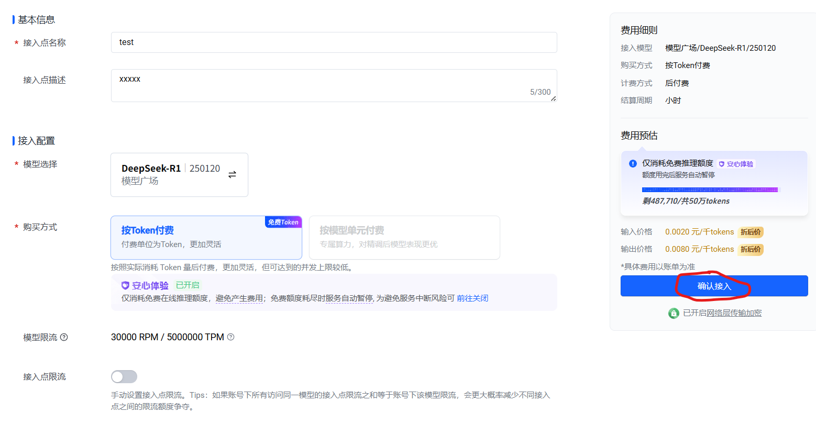Click the 确认接入 button
Screen dimensions: 816x446
pyautogui.click(x=714, y=286)
